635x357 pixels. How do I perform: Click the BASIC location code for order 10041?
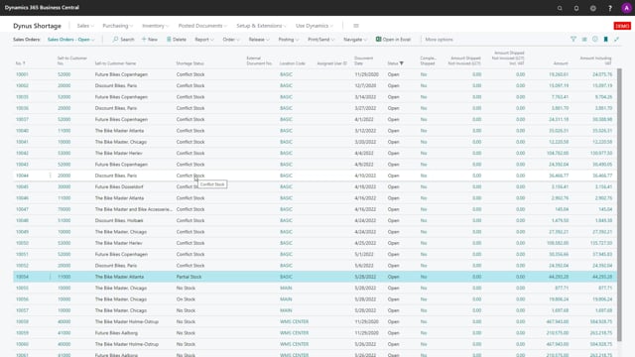pyautogui.click(x=286, y=142)
